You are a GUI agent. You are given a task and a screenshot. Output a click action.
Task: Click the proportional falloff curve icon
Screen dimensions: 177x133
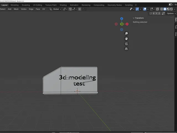[83, 9]
